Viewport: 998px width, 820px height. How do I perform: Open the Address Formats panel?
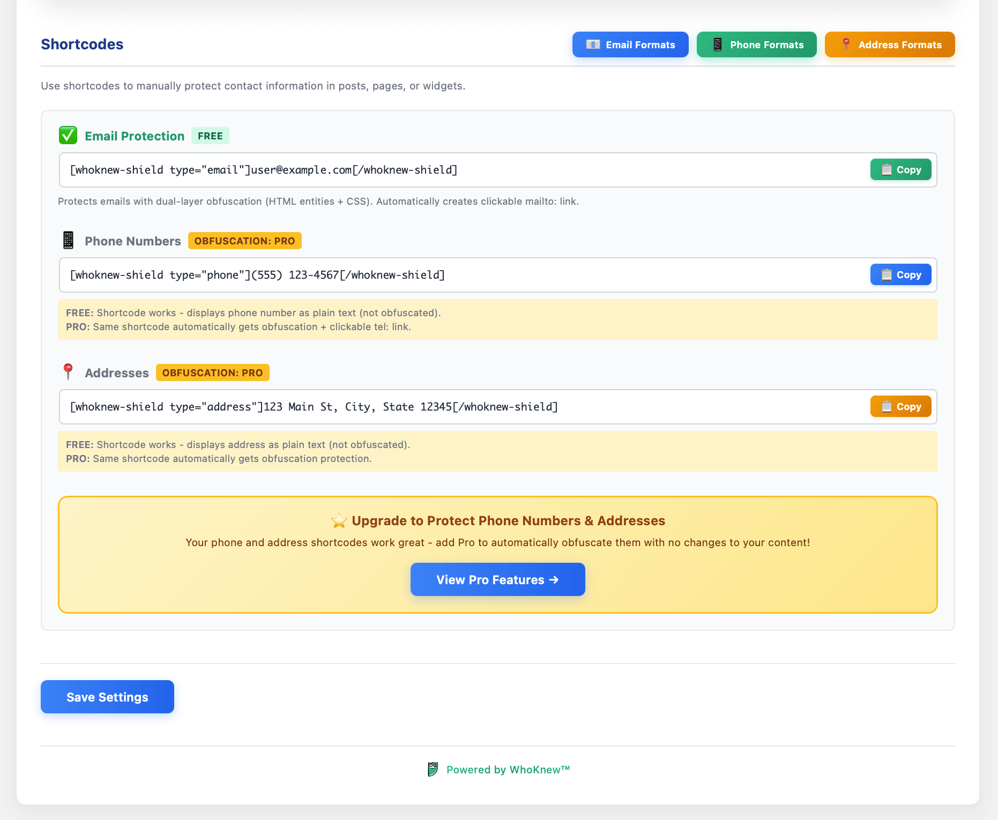889,44
